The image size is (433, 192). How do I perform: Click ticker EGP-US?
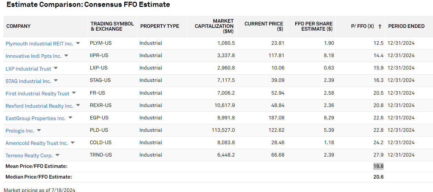99,118
